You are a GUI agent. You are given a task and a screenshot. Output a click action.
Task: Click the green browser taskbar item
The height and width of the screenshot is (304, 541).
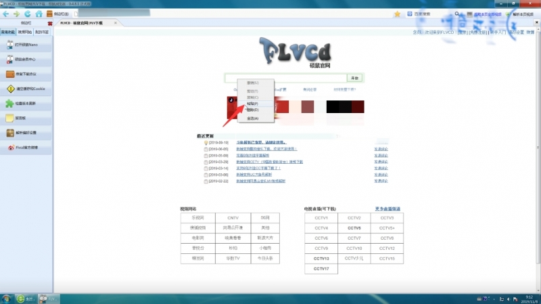click(26, 299)
